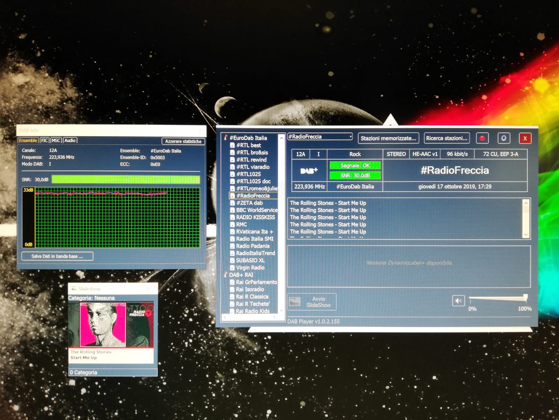Click the green Segnale: OK indicator
Image resolution: width=559 pixels, height=420 pixels.
tap(355, 165)
